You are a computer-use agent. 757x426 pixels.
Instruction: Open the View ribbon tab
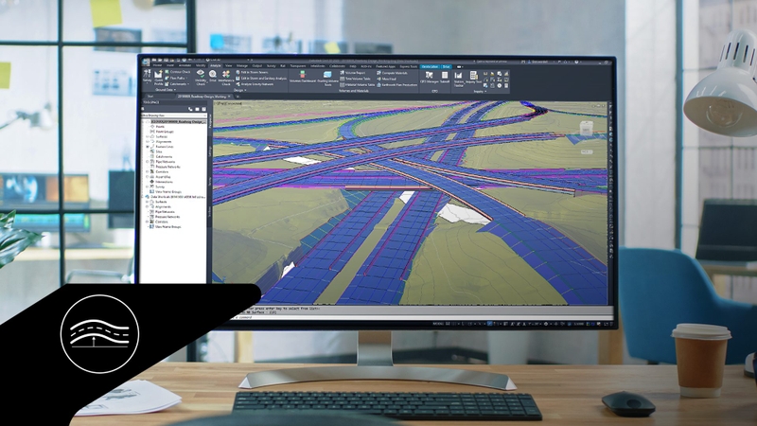(229, 65)
